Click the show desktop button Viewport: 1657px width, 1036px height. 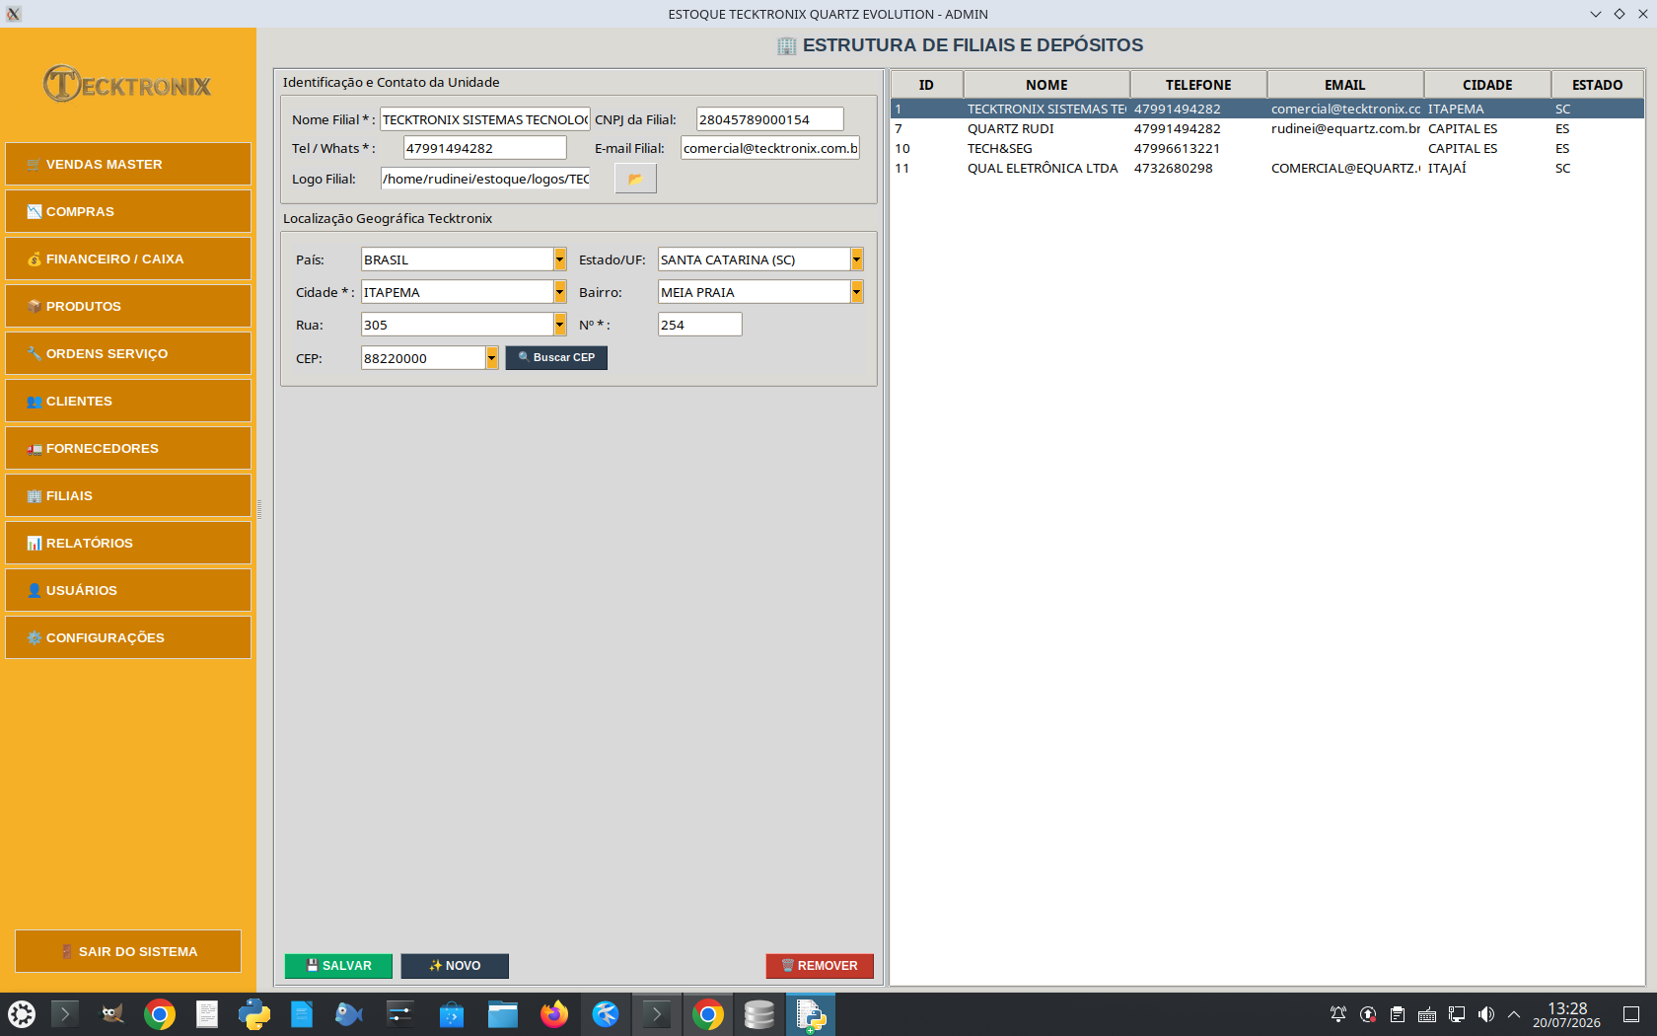pyautogui.click(x=1631, y=1014)
